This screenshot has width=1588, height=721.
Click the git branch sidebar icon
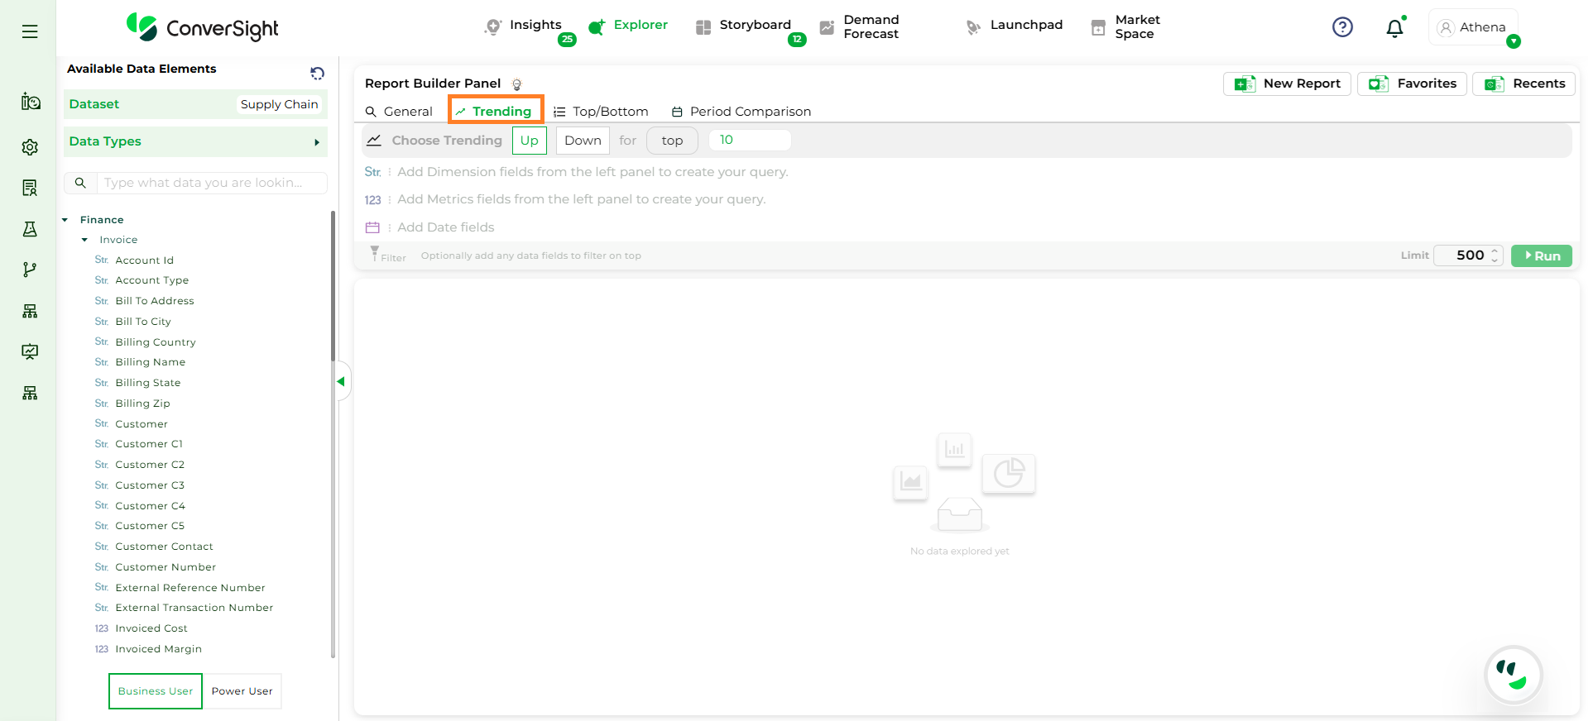(30, 270)
